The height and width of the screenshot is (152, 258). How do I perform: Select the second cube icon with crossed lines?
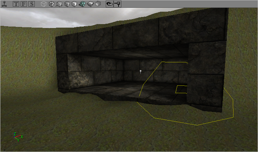[51, 4]
